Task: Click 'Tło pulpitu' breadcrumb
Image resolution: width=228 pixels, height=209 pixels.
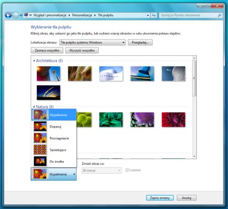Action: point(106,15)
